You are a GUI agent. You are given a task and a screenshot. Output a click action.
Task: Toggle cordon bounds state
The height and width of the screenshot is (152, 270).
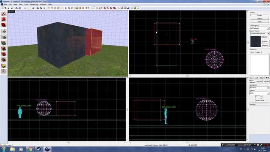tap(77, 8)
